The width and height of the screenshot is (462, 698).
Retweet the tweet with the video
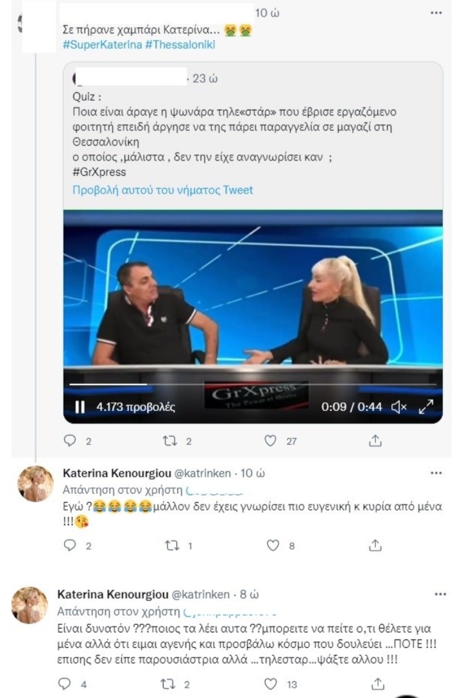pos(169,441)
